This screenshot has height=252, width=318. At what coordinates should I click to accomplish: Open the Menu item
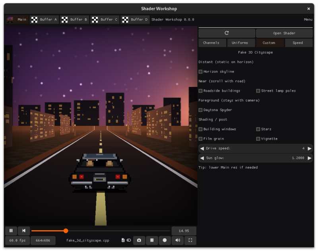click(x=308, y=19)
